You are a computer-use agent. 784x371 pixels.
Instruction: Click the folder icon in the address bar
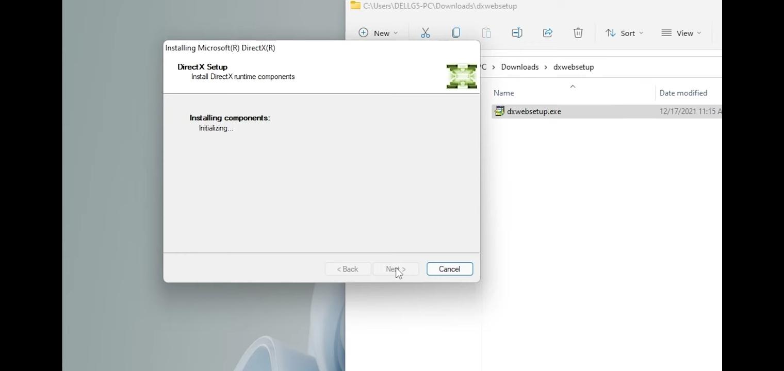tap(355, 6)
